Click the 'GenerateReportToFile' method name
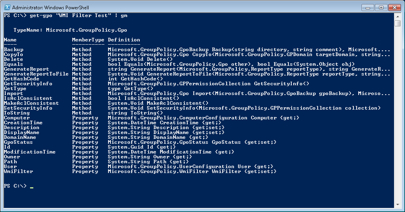 (36, 74)
